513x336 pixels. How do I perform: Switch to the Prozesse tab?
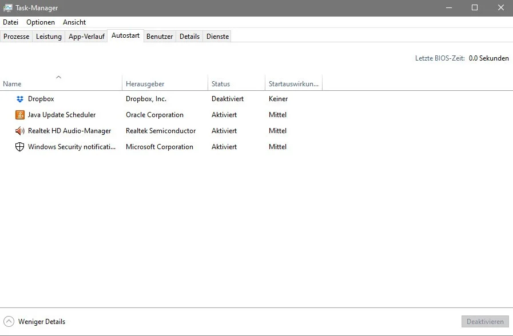coord(17,36)
